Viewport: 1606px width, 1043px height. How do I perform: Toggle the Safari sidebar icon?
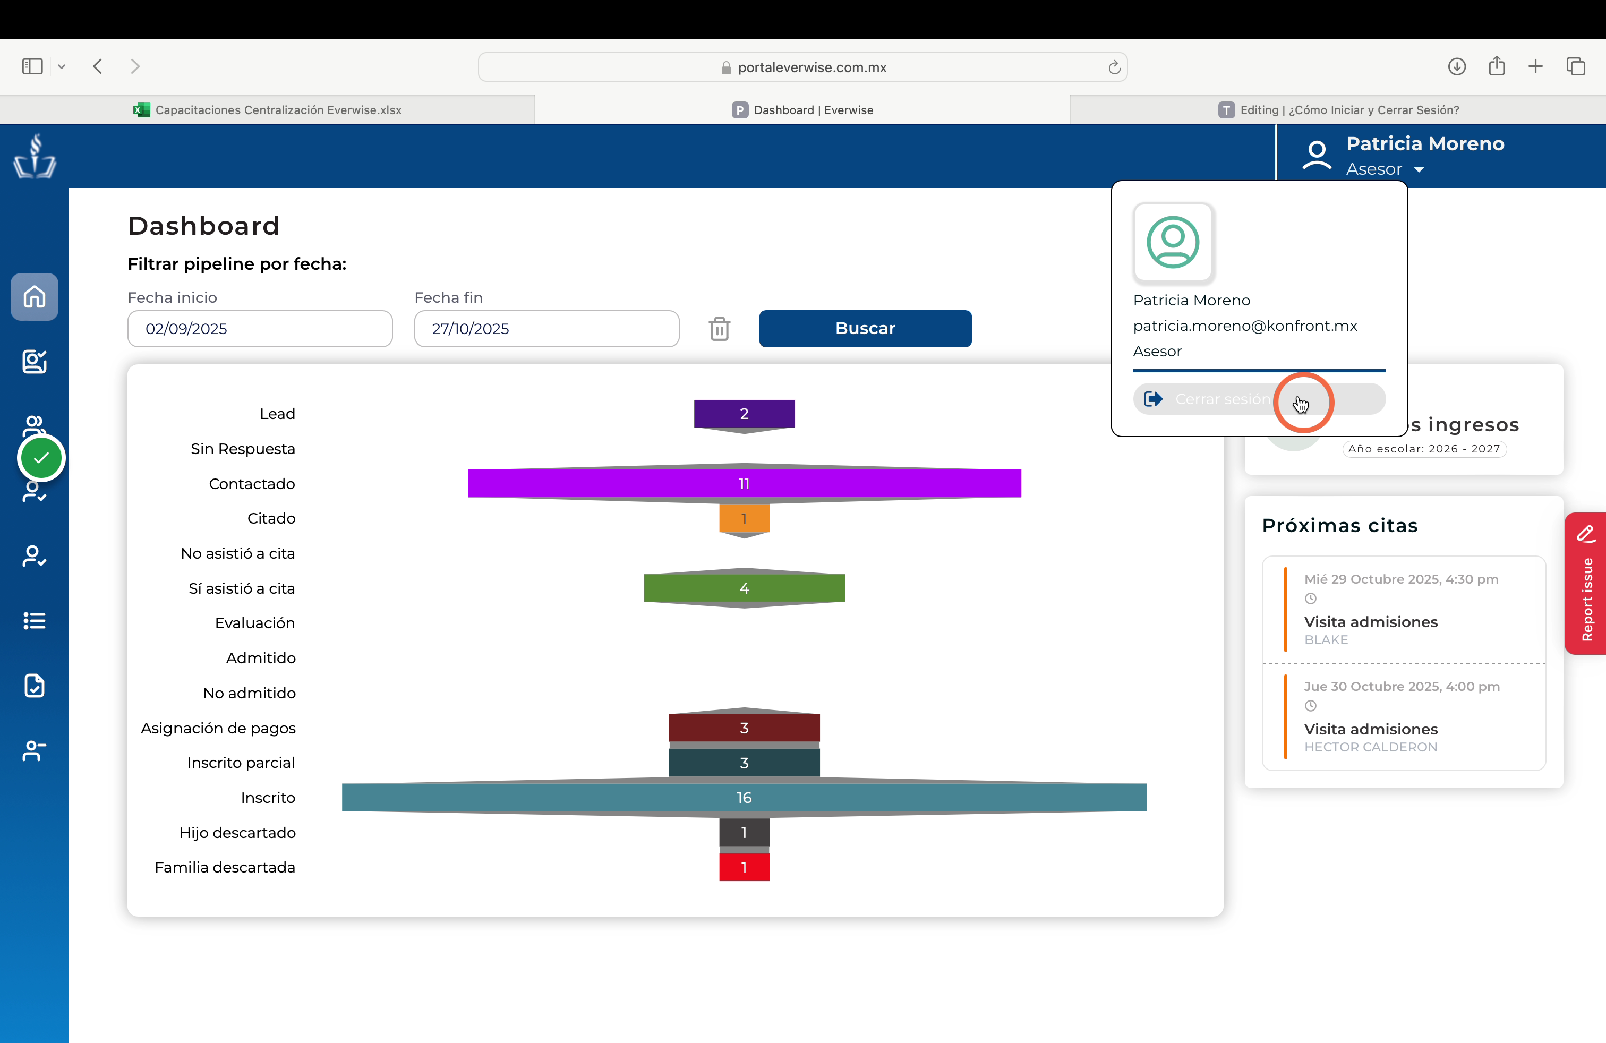[32, 66]
